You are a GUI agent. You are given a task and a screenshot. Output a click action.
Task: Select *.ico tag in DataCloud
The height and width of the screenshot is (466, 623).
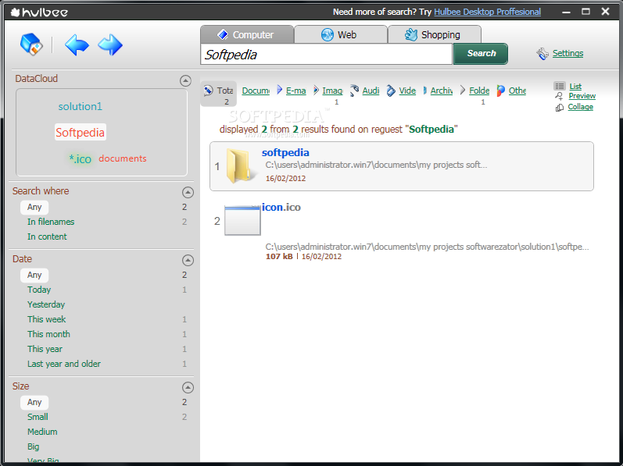click(x=81, y=159)
